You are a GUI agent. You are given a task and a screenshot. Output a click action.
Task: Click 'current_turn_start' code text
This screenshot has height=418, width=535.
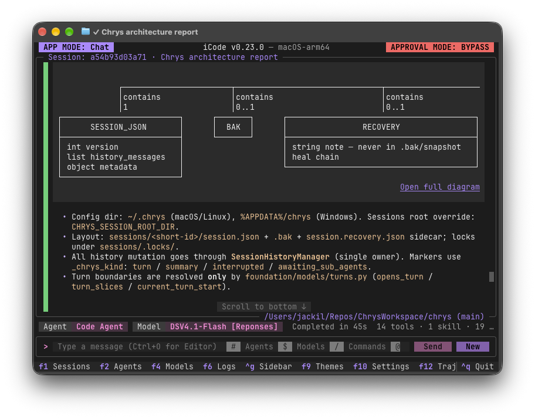coord(180,286)
